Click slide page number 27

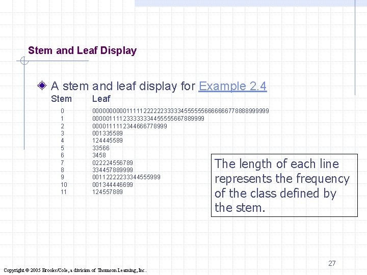coord(332,263)
